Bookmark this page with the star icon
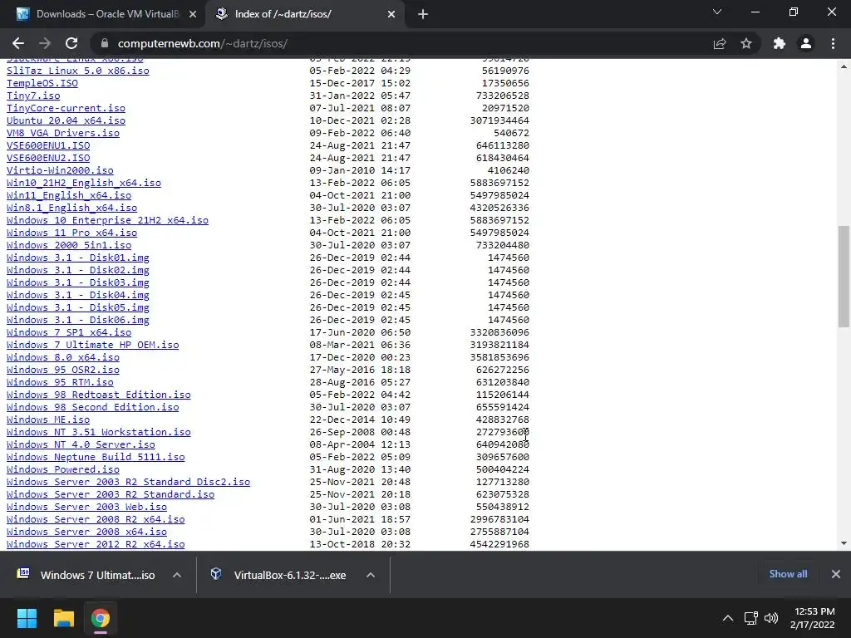 coord(746,43)
